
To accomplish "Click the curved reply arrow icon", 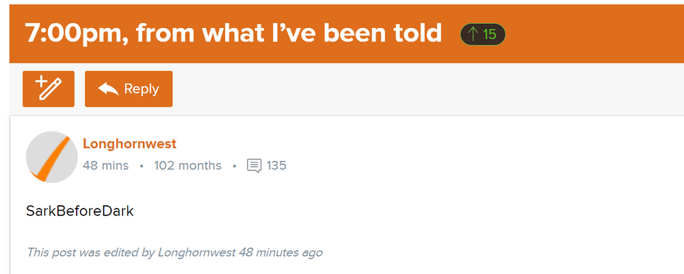I will [x=108, y=89].
